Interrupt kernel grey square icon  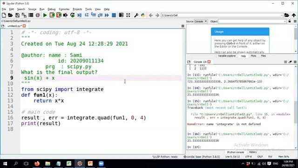click(x=285, y=62)
